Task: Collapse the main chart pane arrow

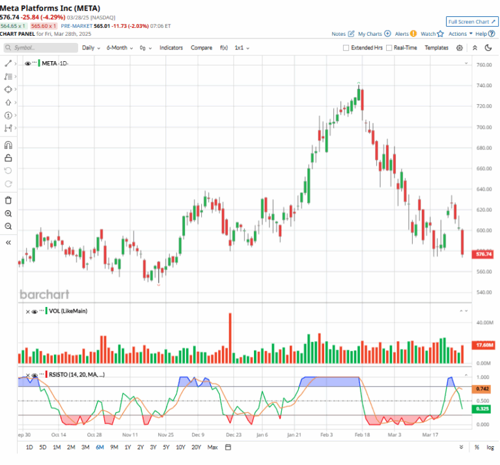Action: pos(466,63)
